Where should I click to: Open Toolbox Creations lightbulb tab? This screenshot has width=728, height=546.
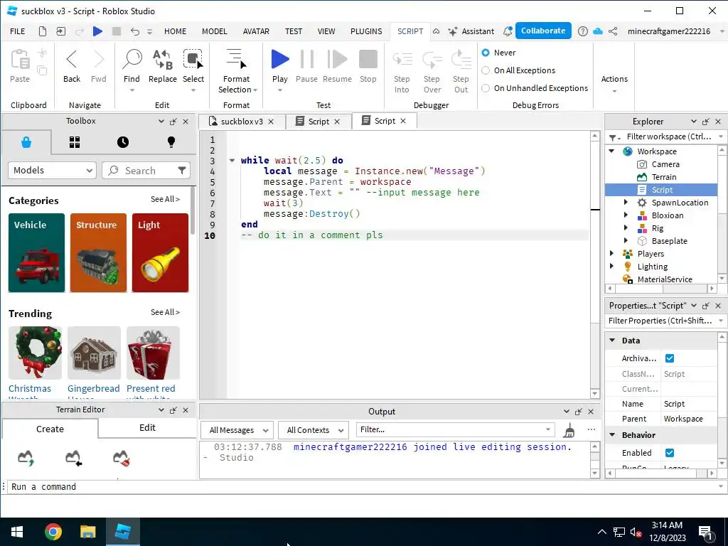pyautogui.click(x=171, y=142)
